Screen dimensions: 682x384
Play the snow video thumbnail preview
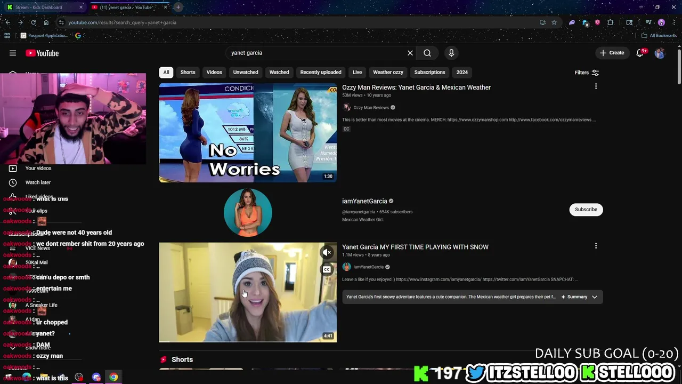click(248, 292)
